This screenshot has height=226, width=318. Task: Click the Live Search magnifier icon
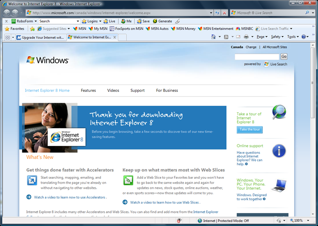tap(307, 12)
